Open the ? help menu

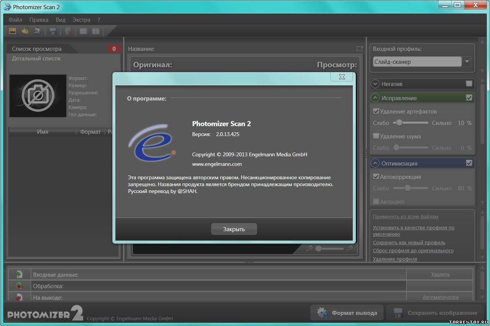[x=99, y=19]
